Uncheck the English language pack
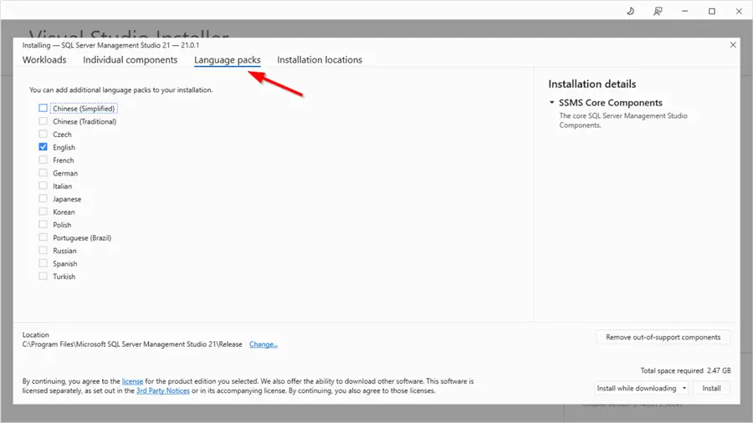Viewport: 753px width, 423px height. pyautogui.click(x=44, y=147)
